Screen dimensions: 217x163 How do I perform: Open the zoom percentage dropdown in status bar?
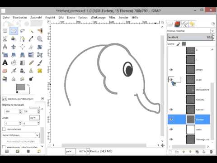point(88,151)
